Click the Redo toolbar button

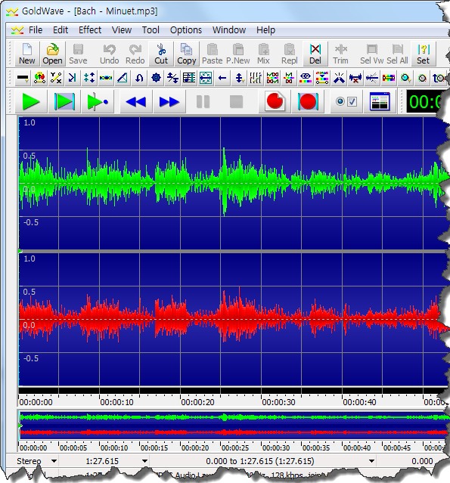click(135, 54)
